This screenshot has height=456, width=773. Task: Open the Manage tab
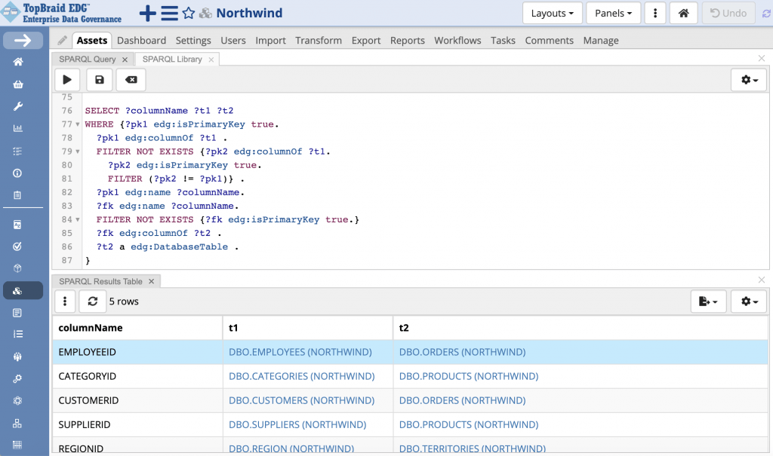tap(601, 41)
